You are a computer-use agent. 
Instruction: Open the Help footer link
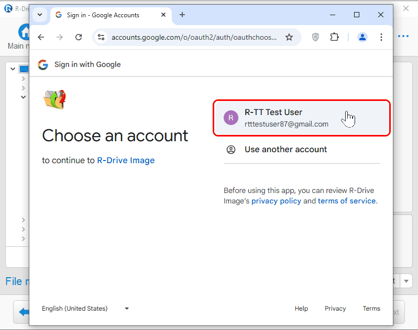point(301,309)
